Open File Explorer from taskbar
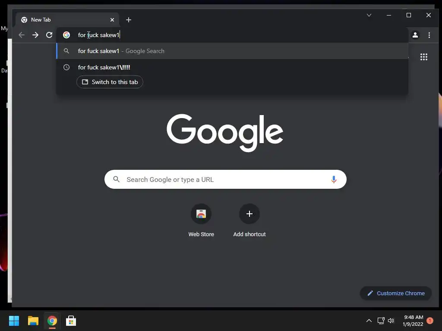 pyautogui.click(x=33, y=321)
